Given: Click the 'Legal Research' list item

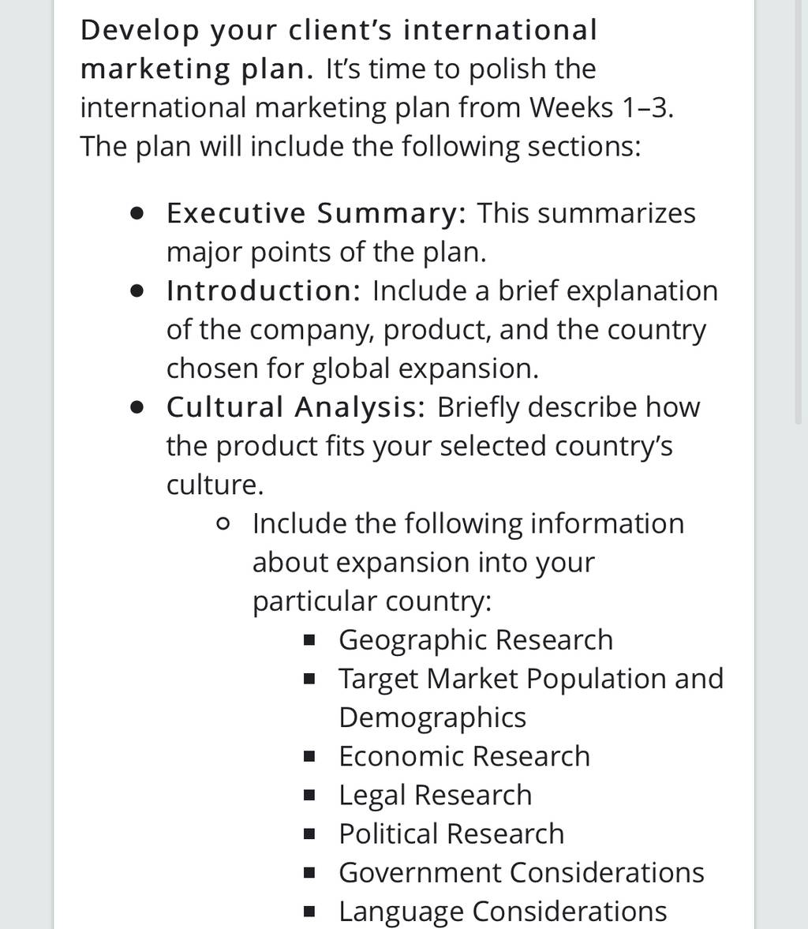Looking at the screenshot, I should (x=436, y=796).
